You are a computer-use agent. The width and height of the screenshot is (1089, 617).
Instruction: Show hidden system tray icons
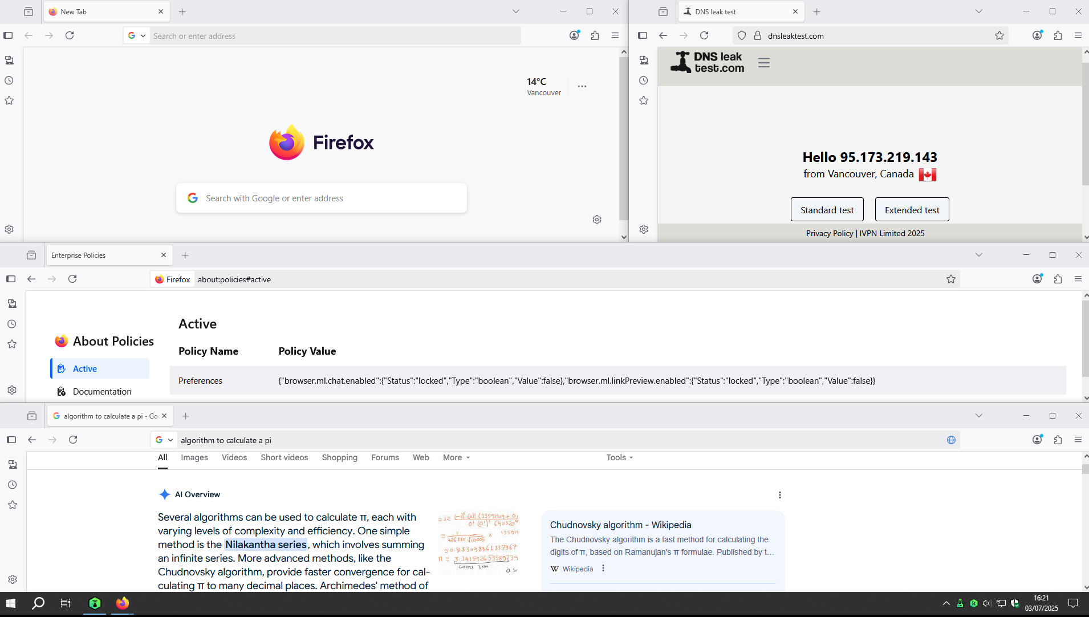click(946, 603)
